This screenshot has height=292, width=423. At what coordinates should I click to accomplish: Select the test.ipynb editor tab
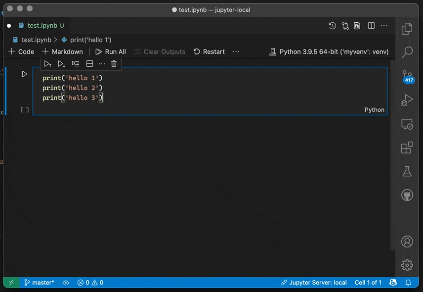click(42, 26)
